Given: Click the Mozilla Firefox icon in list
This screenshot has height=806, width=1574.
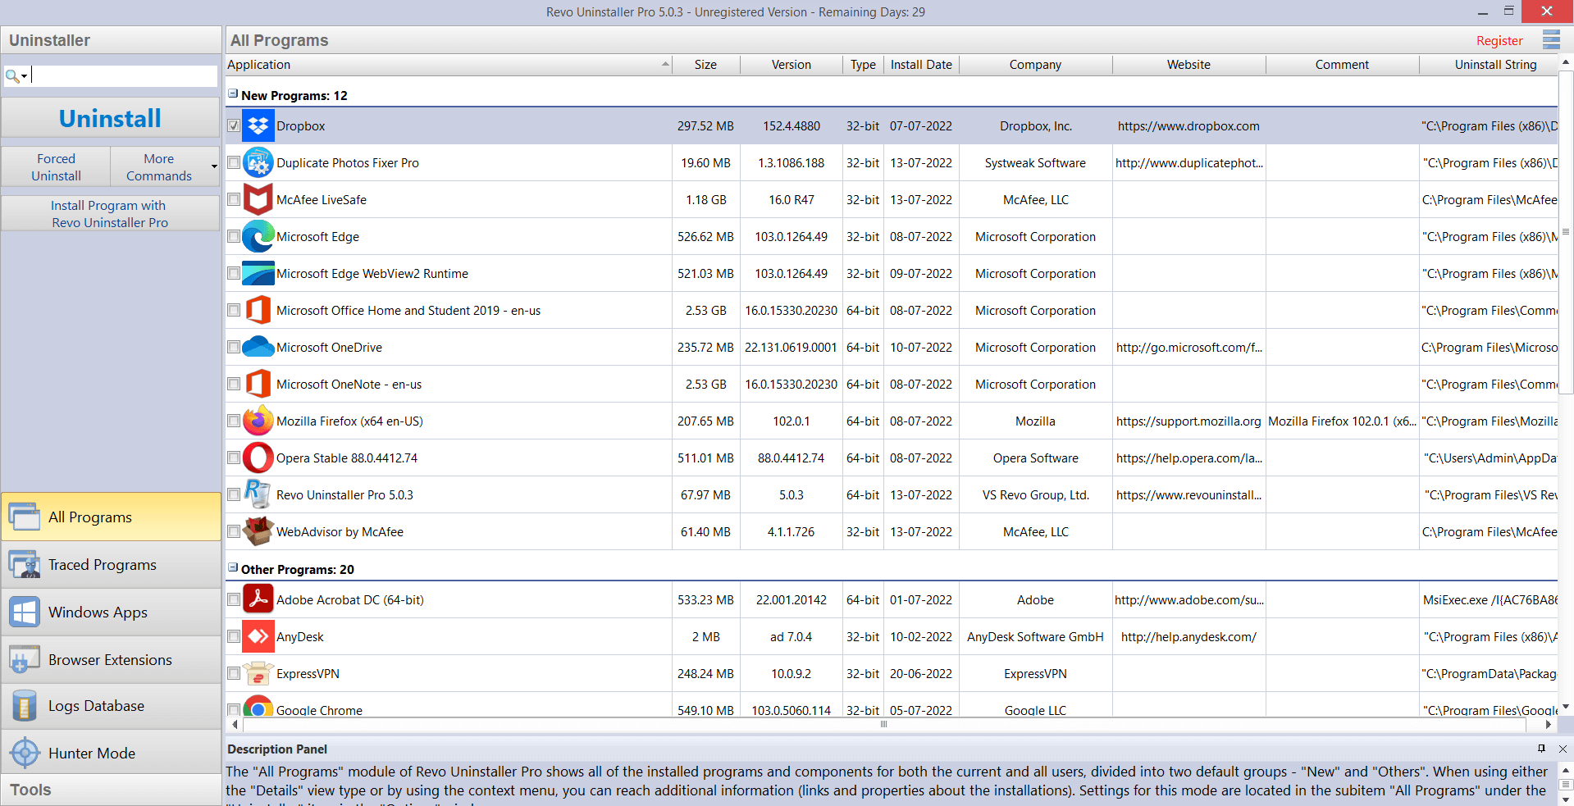Looking at the screenshot, I should click(x=258, y=421).
